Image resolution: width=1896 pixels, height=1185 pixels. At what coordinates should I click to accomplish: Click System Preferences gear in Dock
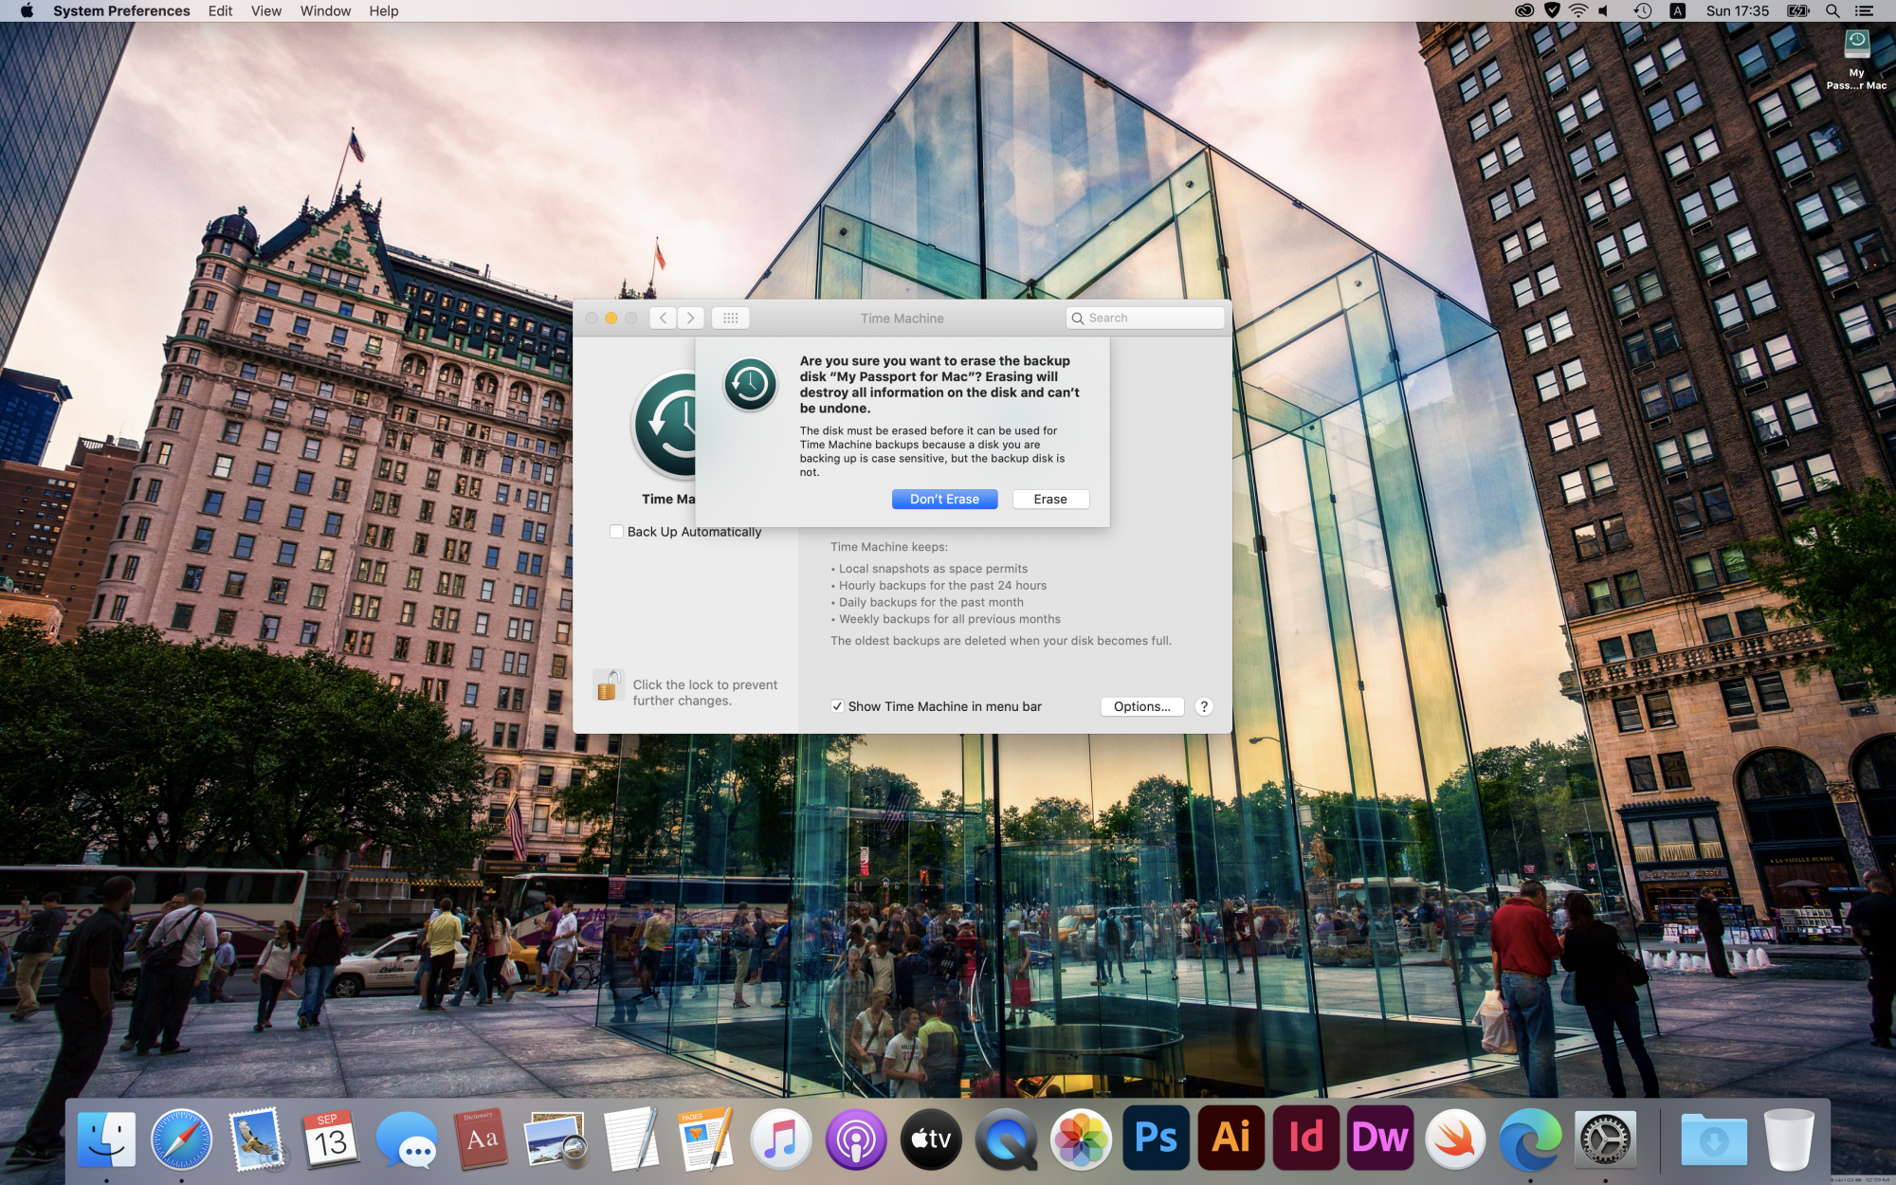coord(1605,1139)
